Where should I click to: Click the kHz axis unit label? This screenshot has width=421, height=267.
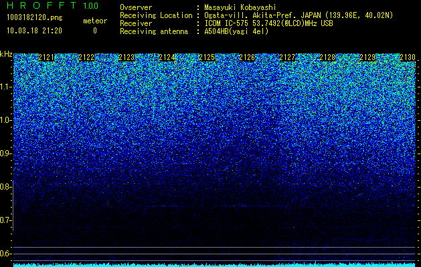6,54
